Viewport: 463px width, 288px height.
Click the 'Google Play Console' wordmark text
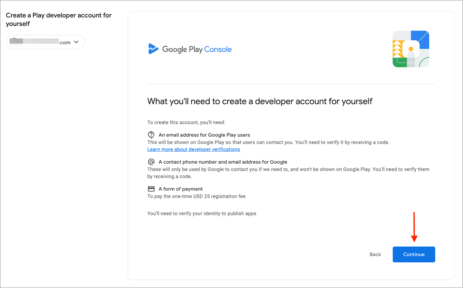pyautogui.click(x=197, y=49)
